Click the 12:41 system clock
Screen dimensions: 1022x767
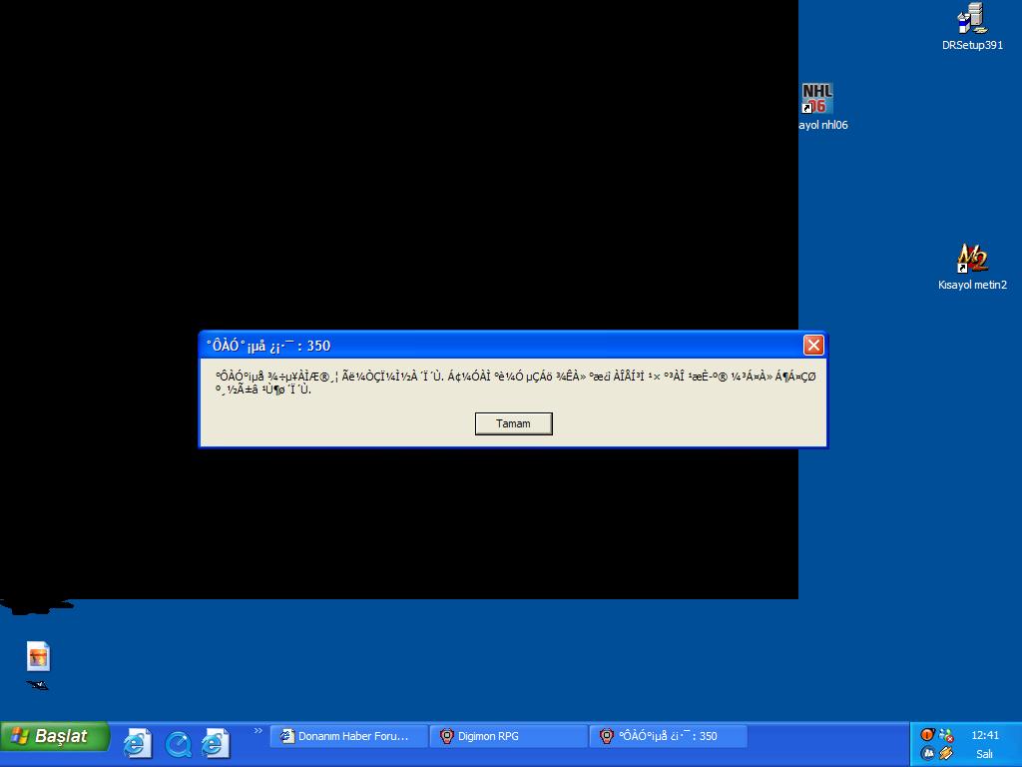984,735
